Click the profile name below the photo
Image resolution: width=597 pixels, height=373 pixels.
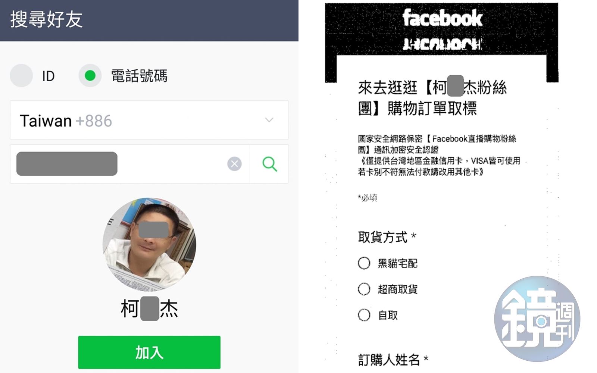coord(149,308)
